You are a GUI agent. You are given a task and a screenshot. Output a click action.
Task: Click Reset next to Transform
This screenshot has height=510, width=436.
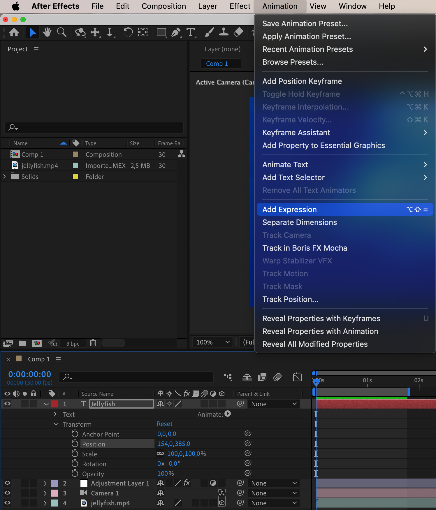tap(165, 424)
